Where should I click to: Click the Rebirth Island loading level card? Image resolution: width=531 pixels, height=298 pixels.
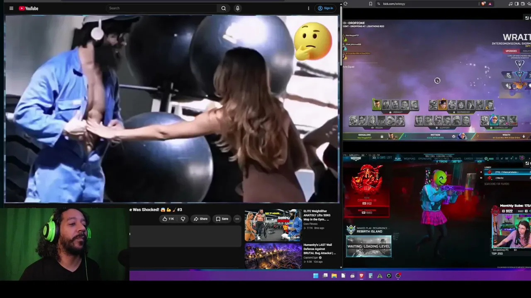pyautogui.click(x=369, y=246)
